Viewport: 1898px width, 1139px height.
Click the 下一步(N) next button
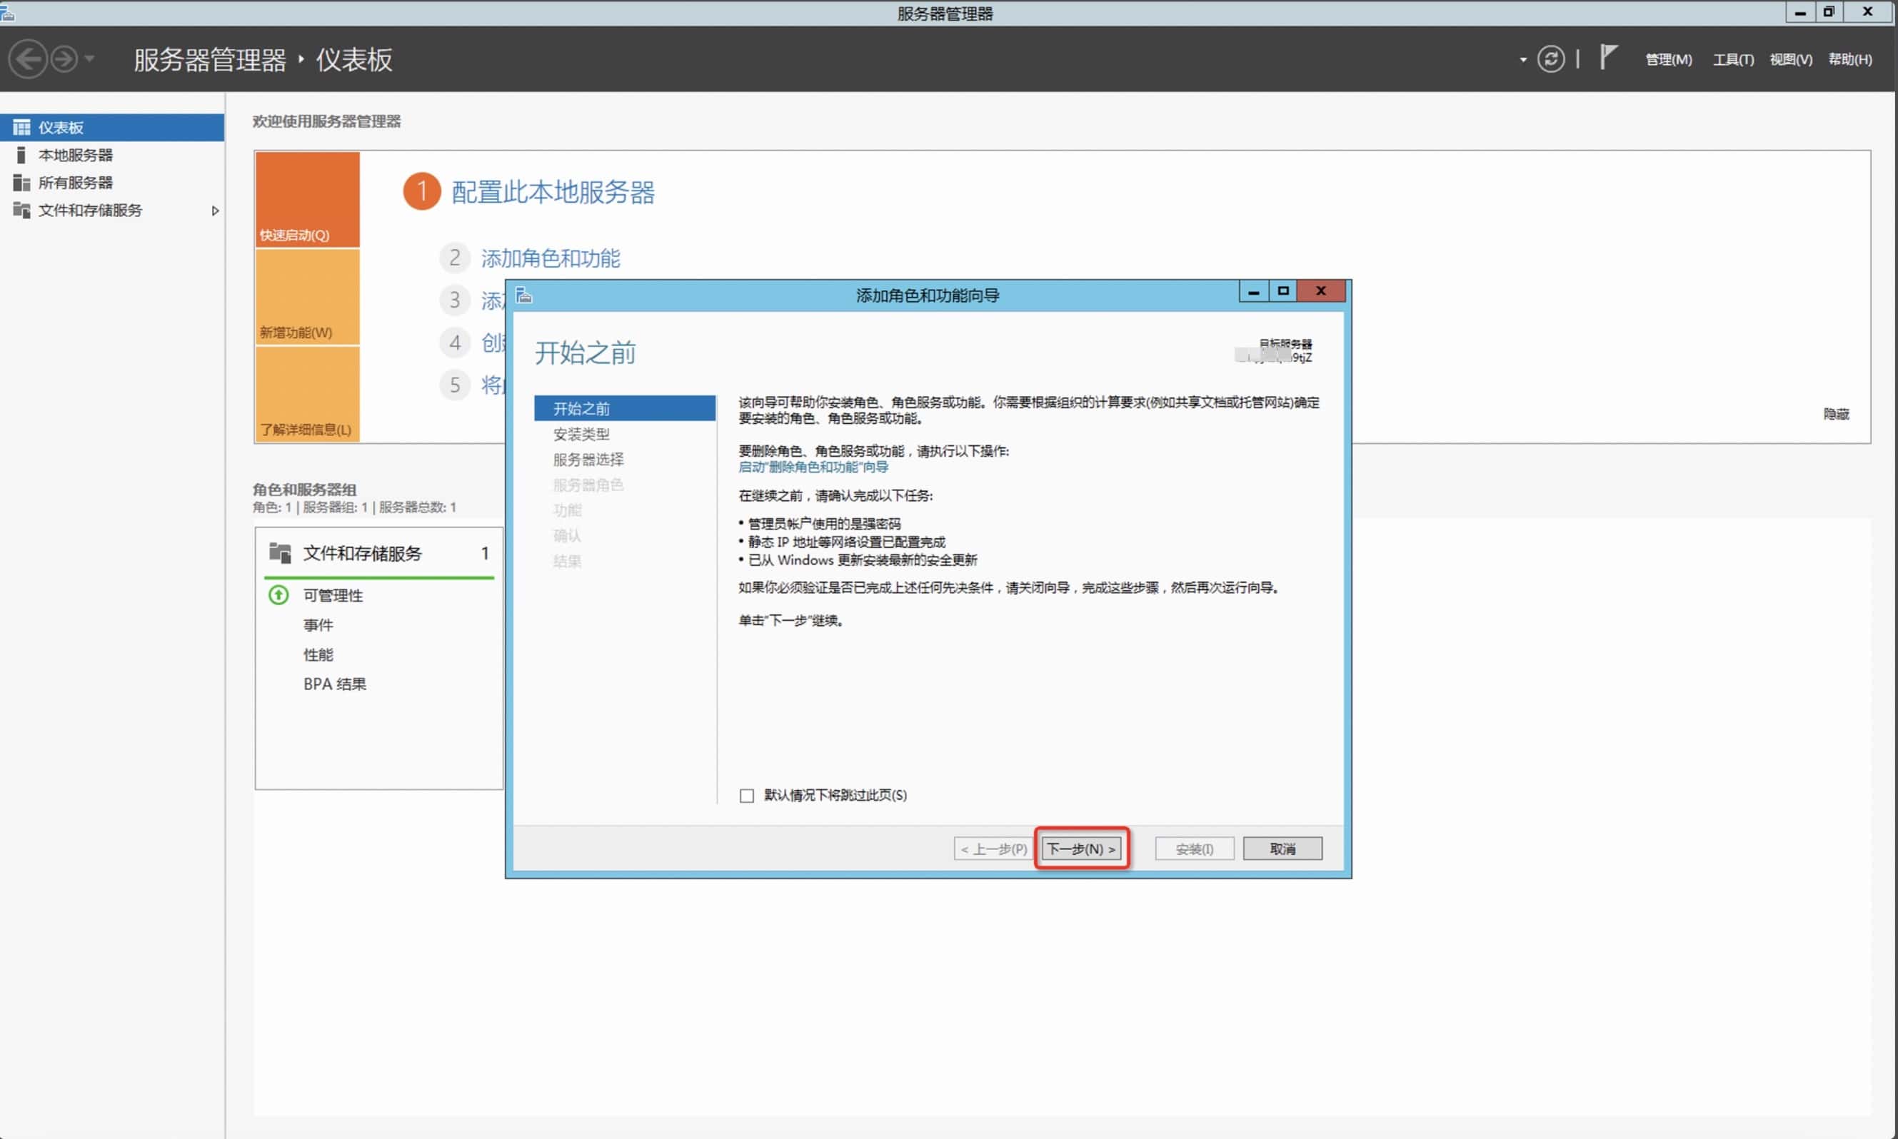pyautogui.click(x=1081, y=848)
